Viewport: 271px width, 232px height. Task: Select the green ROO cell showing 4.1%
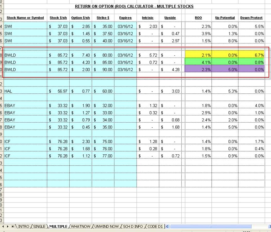[x=198, y=62]
